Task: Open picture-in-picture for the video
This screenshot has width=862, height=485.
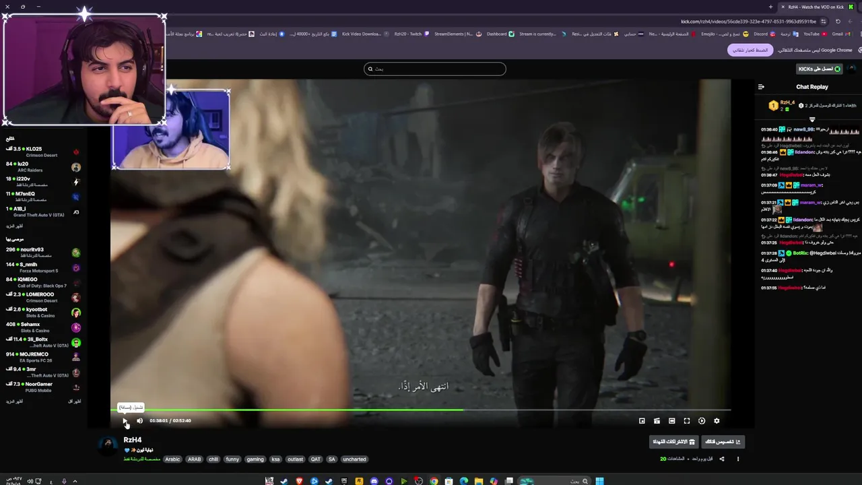Action: 642,421
